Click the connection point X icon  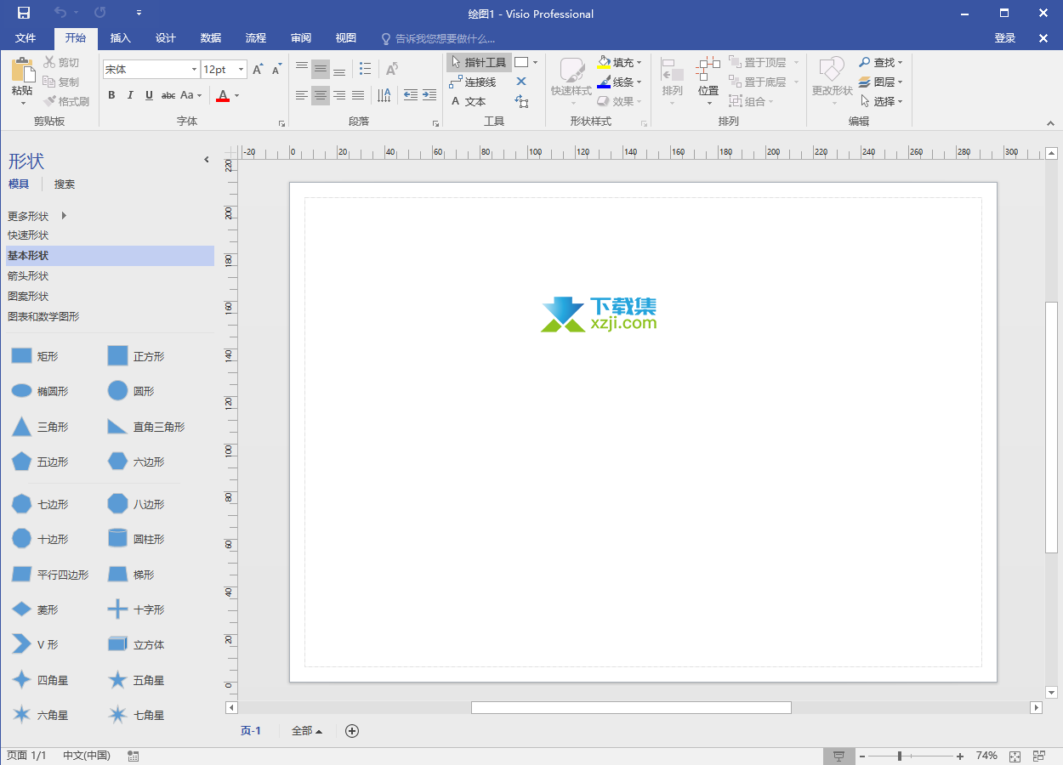pyautogui.click(x=521, y=82)
